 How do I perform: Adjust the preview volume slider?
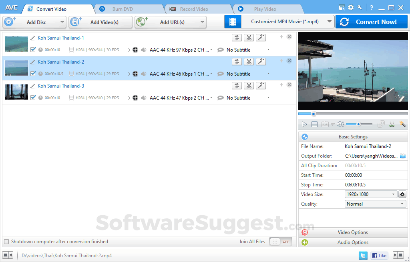[x=358, y=124]
